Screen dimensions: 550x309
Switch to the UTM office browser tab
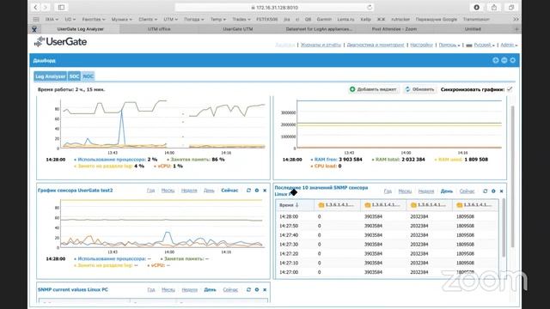click(159, 29)
